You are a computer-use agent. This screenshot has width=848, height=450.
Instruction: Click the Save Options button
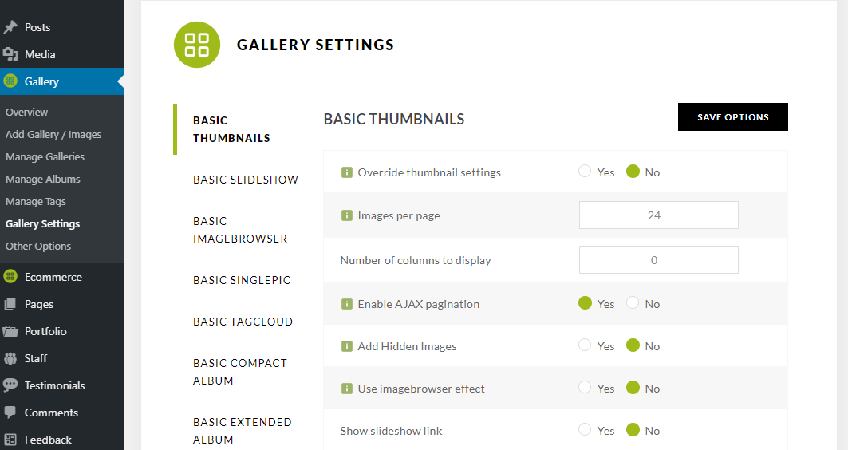pos(733,116)
